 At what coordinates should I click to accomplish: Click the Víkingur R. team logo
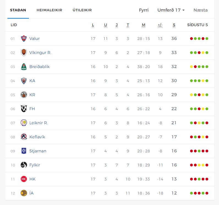24,53
